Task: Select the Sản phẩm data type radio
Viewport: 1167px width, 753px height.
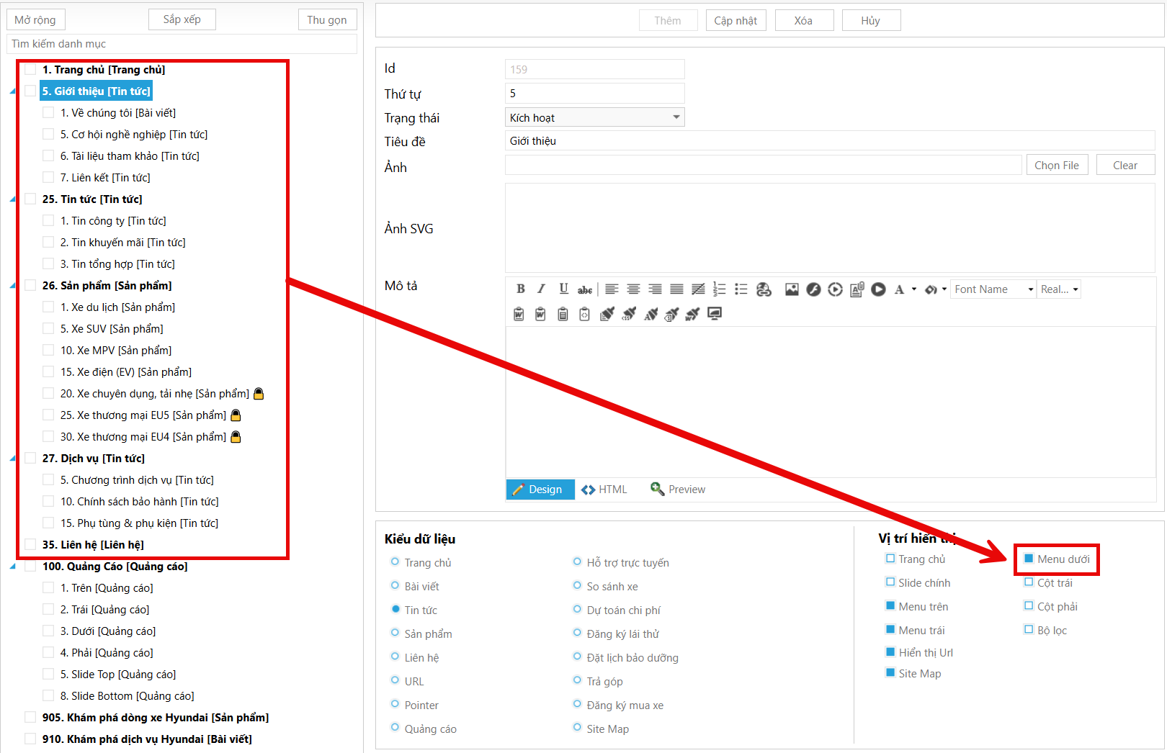Action: (x=395, y=633)
